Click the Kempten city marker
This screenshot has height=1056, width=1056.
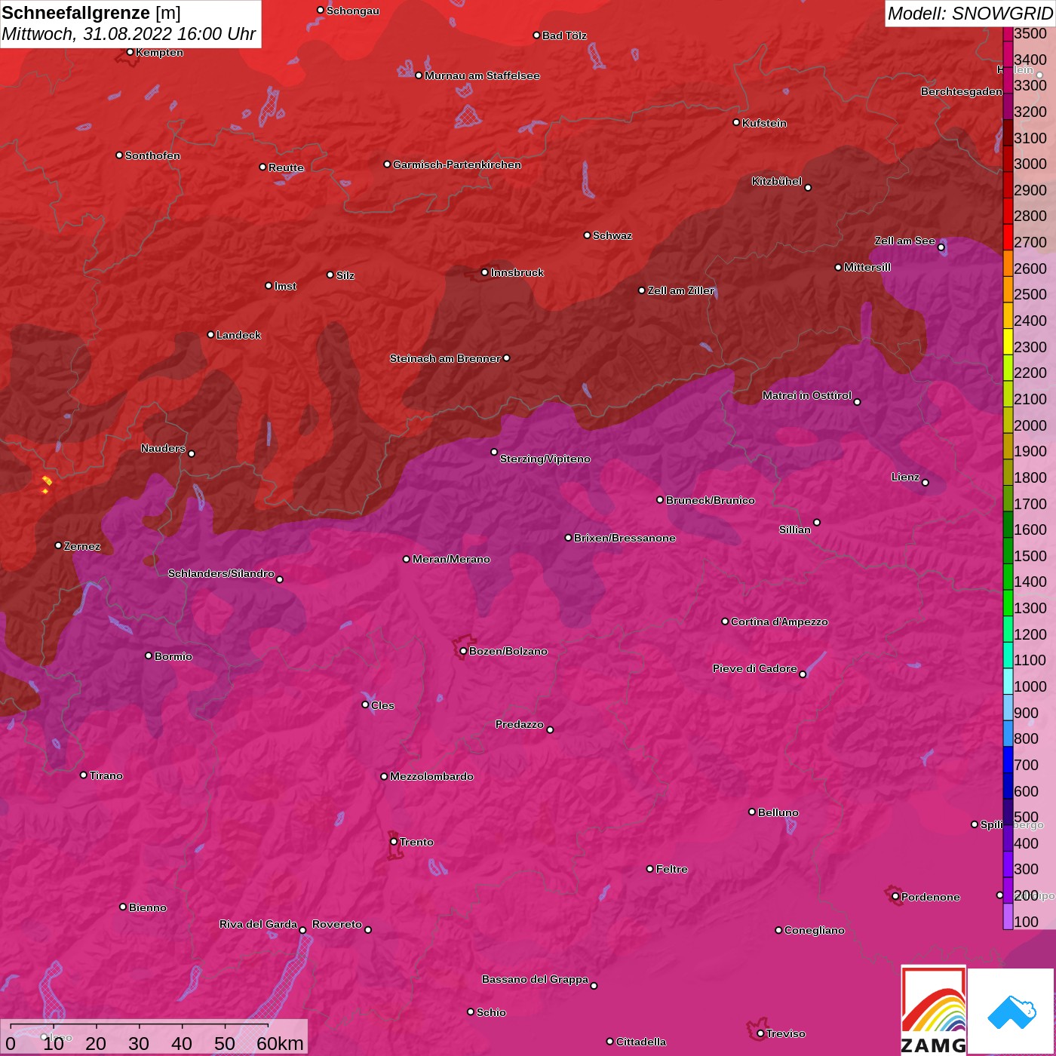[130, 52]
